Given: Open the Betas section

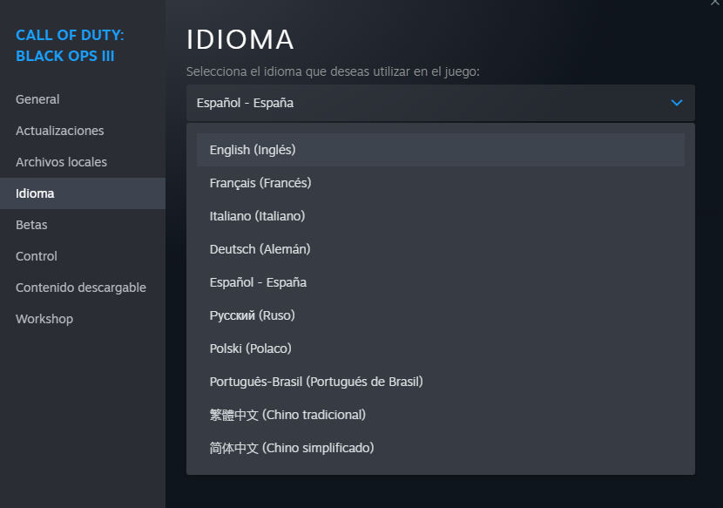Looking at the screenshot, I should (x=31, y=225).
